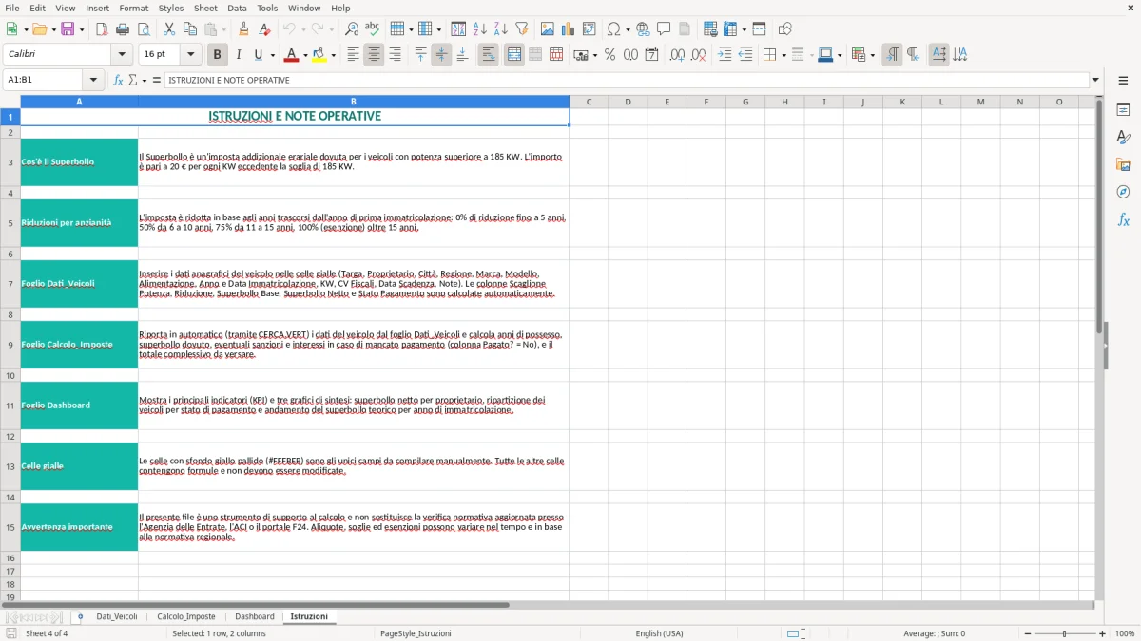Switch to the Dashboard sheet tab
This screenshot has height=641, width=1141.
click(254, 617)
